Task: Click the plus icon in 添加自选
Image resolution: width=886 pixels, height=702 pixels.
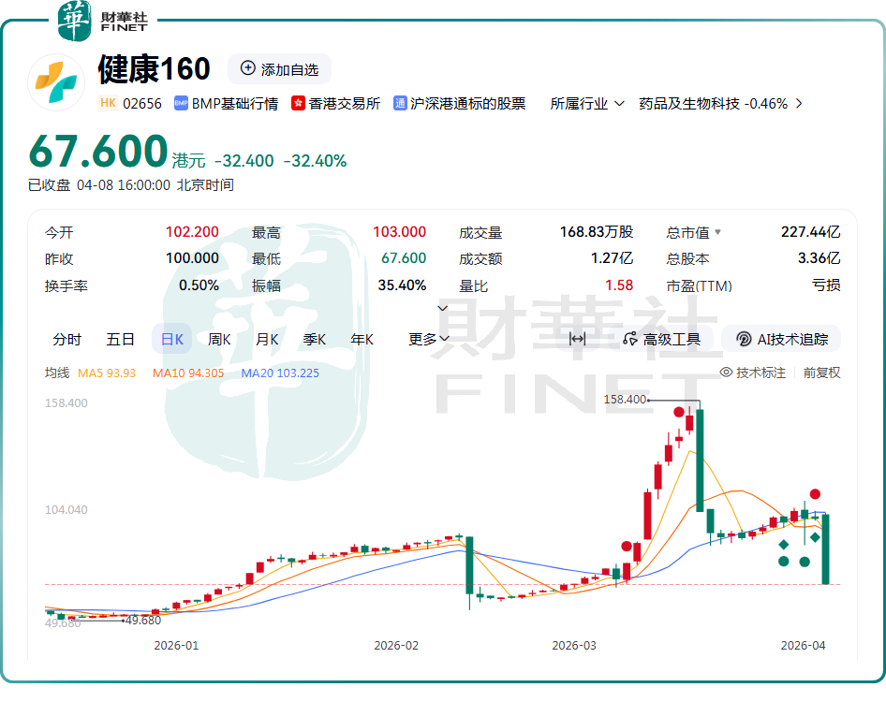Action: (x=248, y=68)
